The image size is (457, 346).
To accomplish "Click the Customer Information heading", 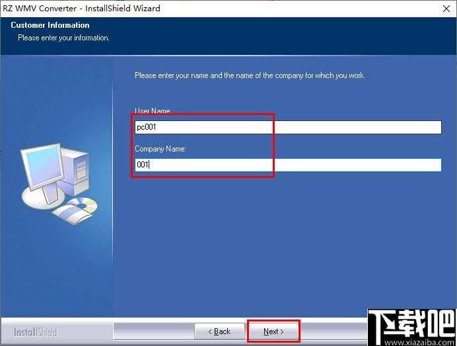I will coord(50,25).
